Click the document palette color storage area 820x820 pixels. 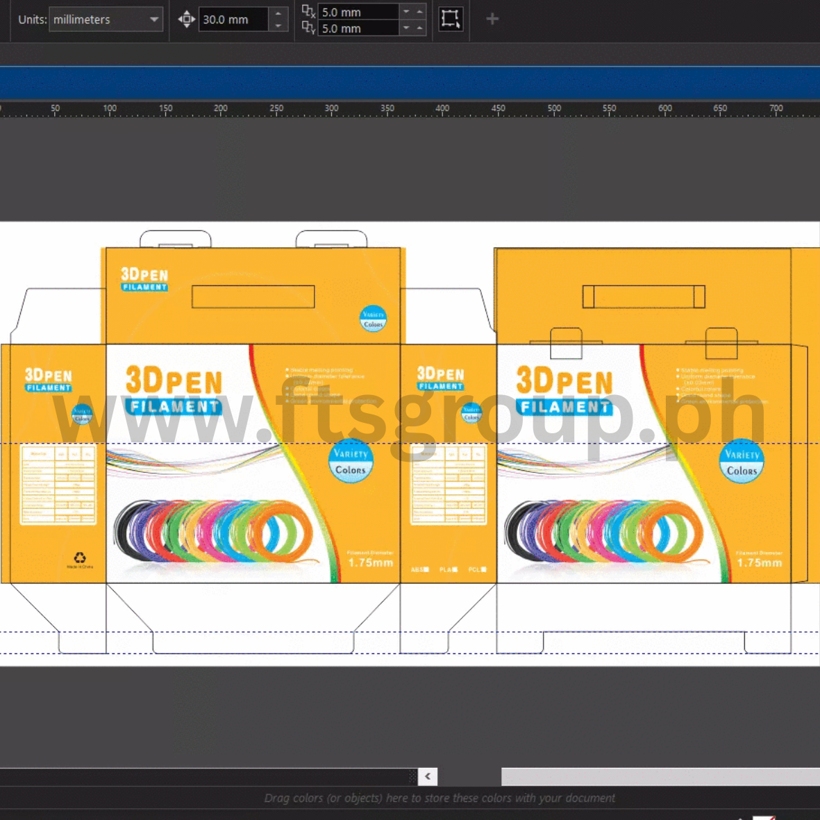coord(439,798)
